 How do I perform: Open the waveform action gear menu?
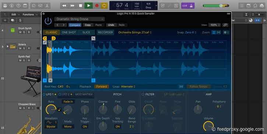pyautogui.click(x=226, y=32)
